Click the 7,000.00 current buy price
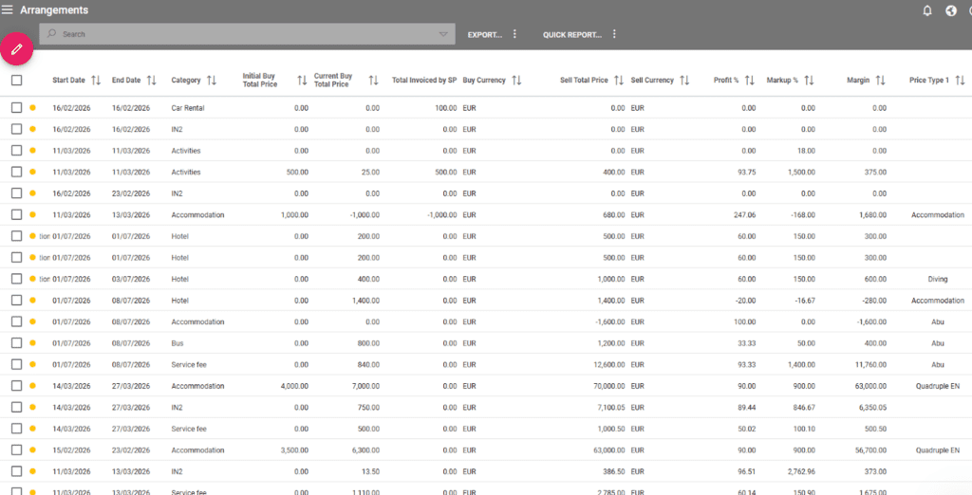Viewport: 972px width, 495px height. coord(366,385)
